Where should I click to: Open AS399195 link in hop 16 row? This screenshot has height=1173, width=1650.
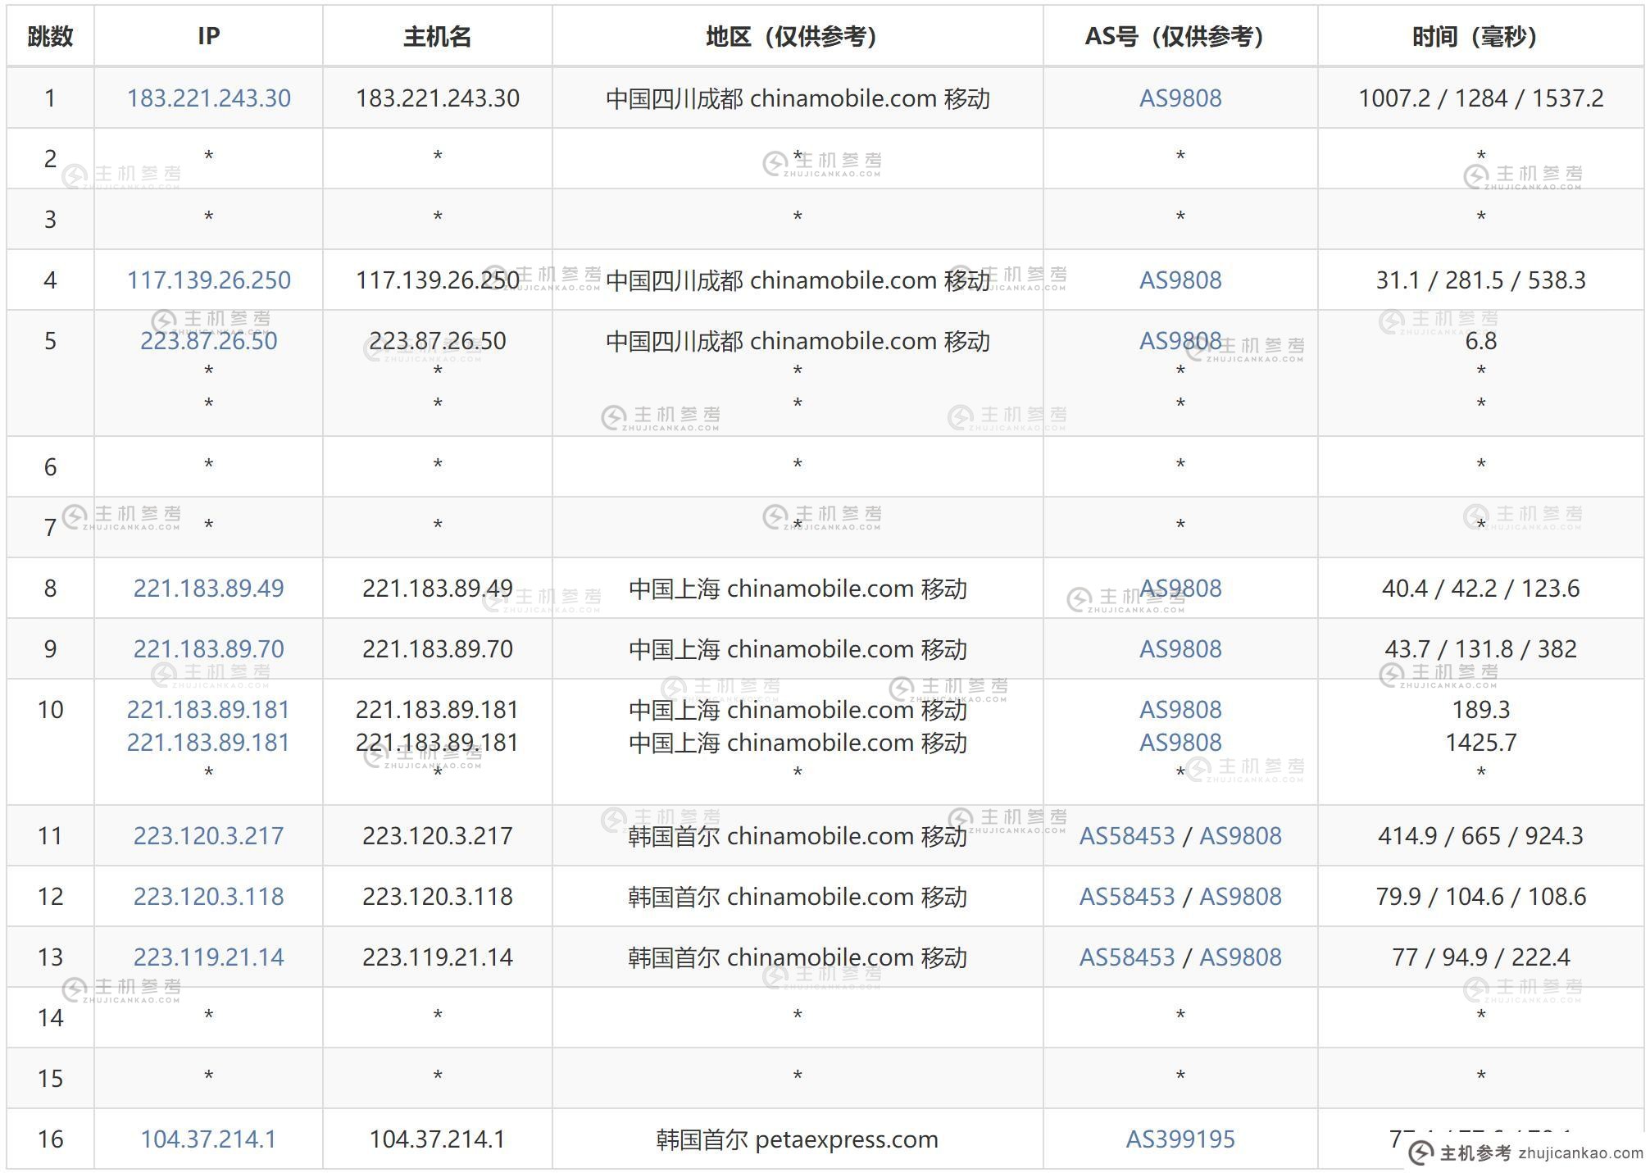(1180, 1139)
